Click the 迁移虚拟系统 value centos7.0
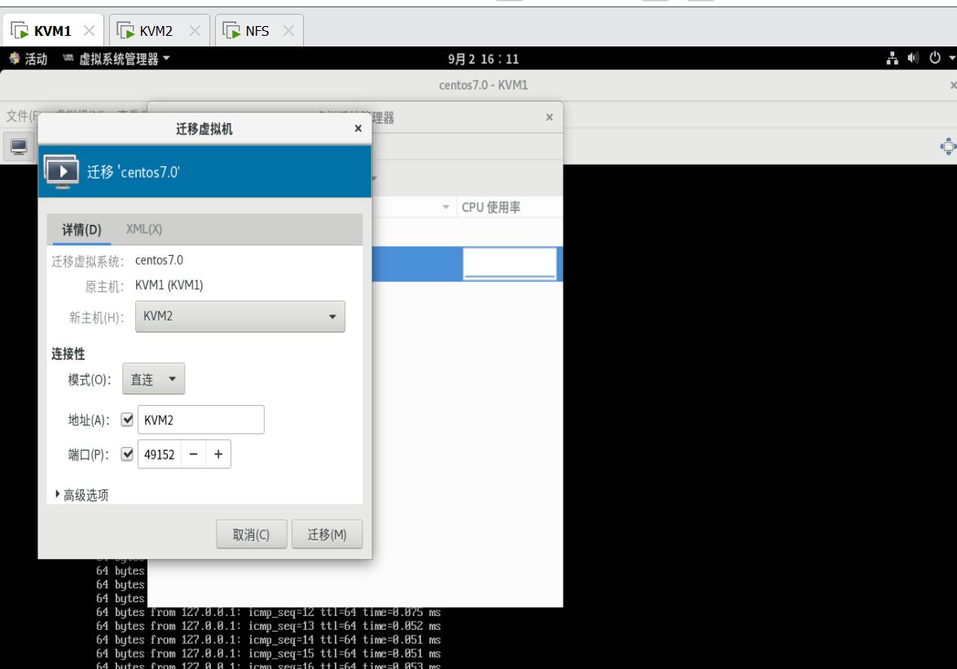Viewport: 957px width, 669px height. 160,260
